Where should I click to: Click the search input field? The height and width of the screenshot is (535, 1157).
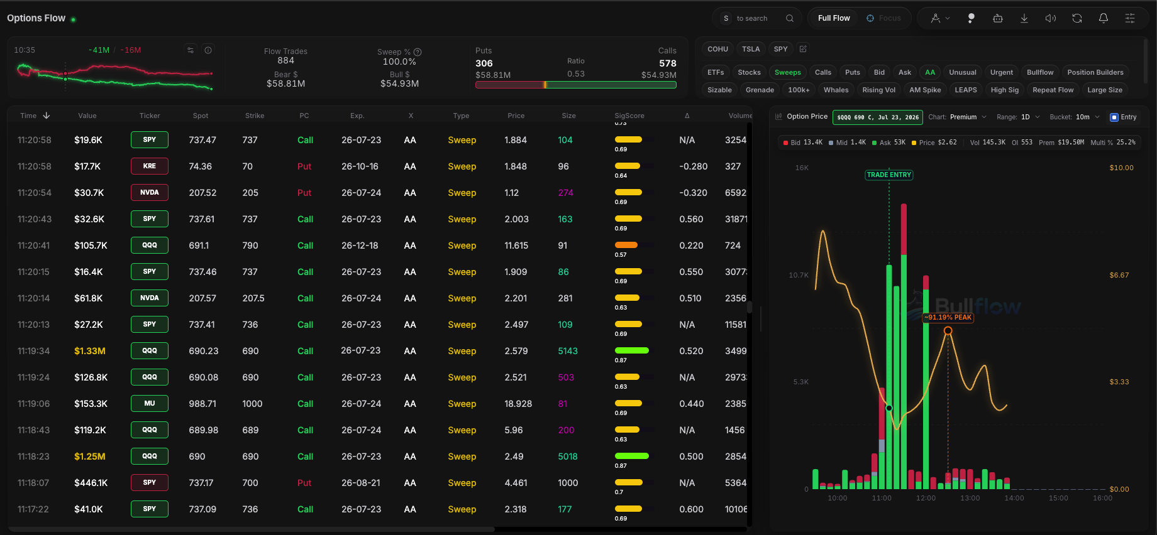(x=757, y=18)
